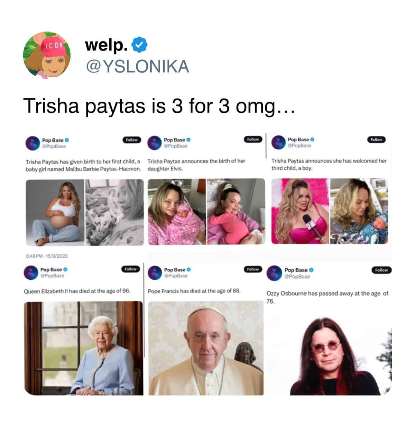Click Pop Base avatar in Ozzy Osbourne tweet
The width and height of the screenshot is (415, 427).
click(x=274, y=272)
